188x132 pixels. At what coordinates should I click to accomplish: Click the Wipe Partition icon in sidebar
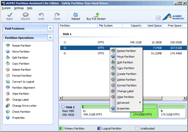(x=8, y=94)
